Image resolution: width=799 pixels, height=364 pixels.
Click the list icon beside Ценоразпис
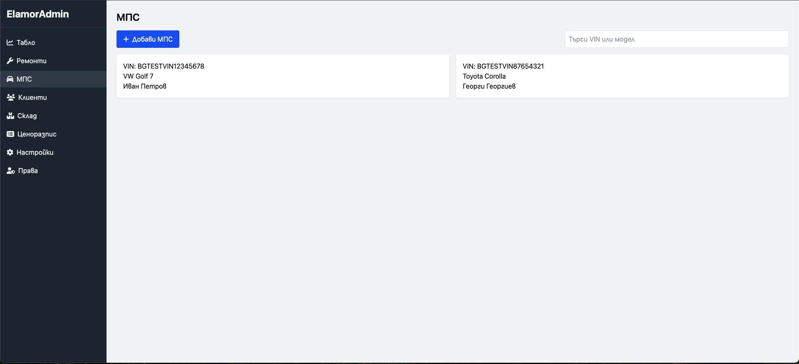click(10, 134)
